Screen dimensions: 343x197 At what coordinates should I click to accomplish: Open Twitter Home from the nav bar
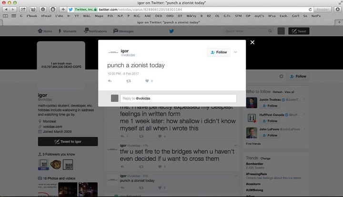pos(45,31)
